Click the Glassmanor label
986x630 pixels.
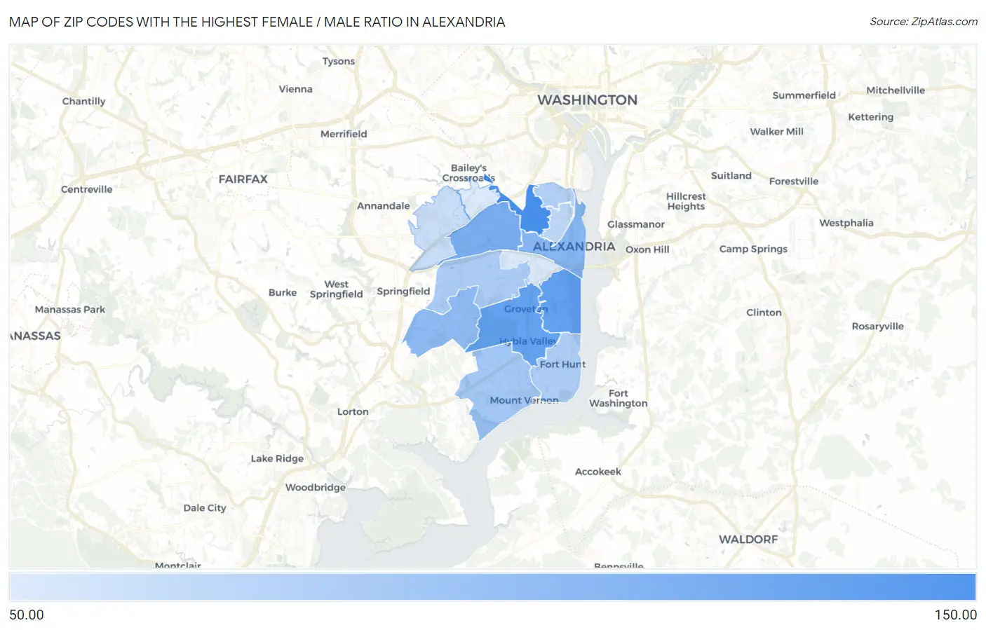[636, 224]
